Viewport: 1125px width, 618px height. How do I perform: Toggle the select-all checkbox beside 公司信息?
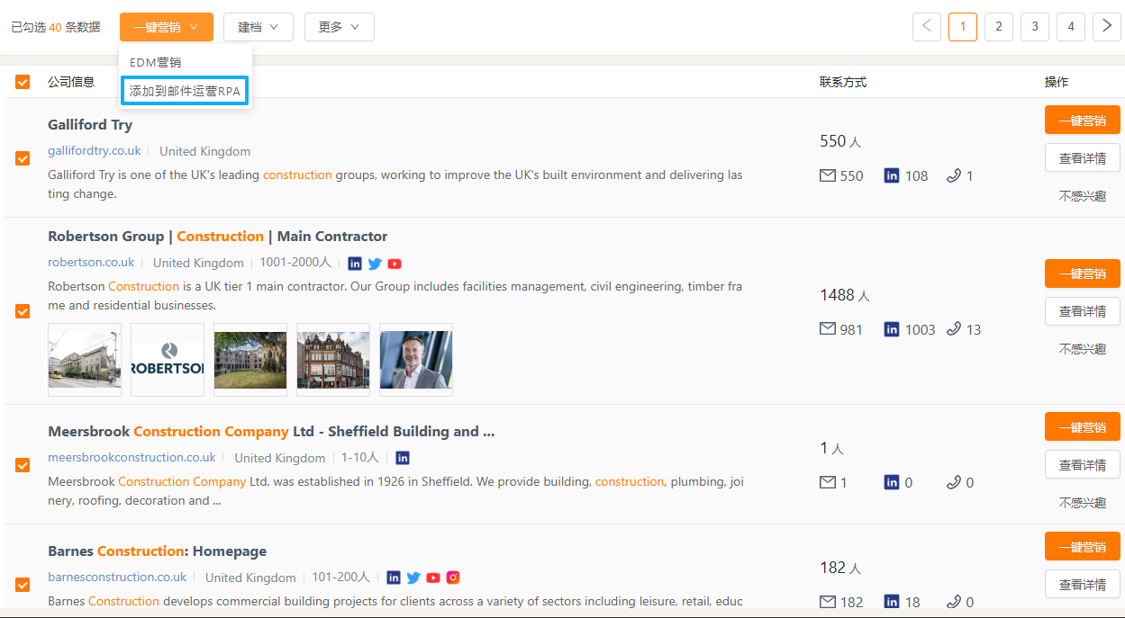23,83
